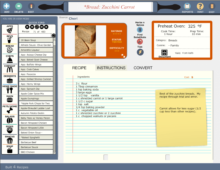Open the Document file cabinet icon
This screenshot has width=220, height=170.
[x=165, y=52]
